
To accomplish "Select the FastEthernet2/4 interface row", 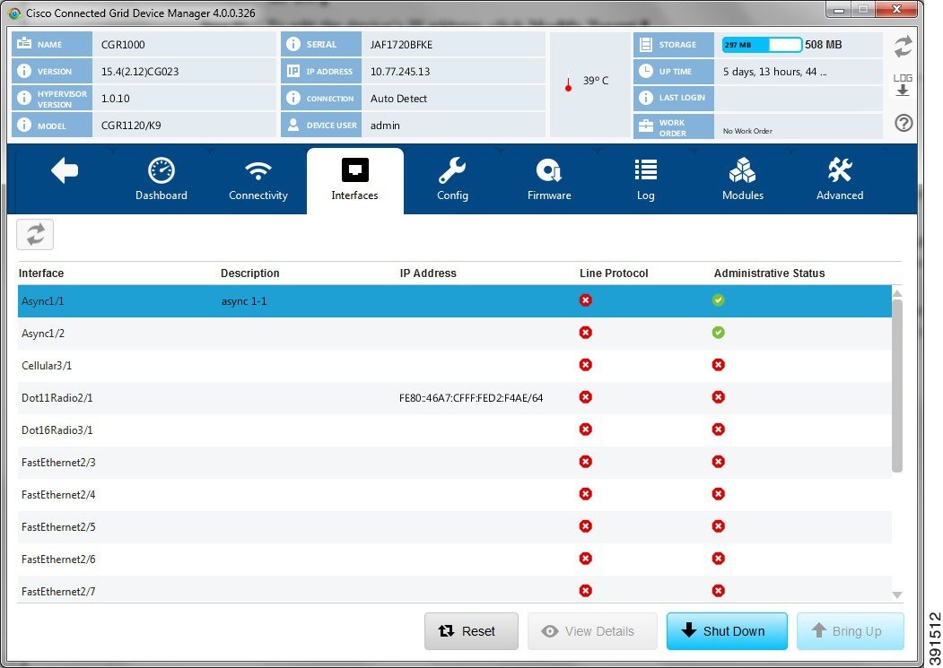I will (455, 495).
